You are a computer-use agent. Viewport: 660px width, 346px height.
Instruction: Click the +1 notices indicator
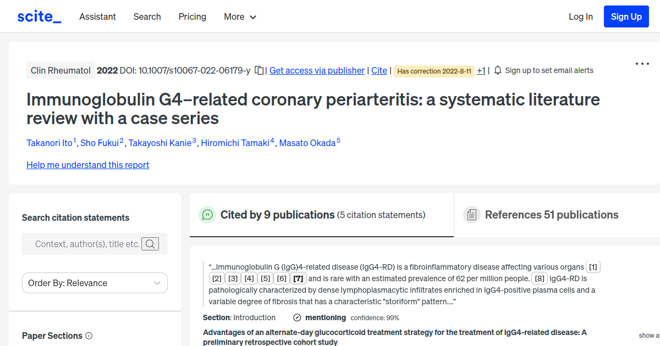coord(481,70)
